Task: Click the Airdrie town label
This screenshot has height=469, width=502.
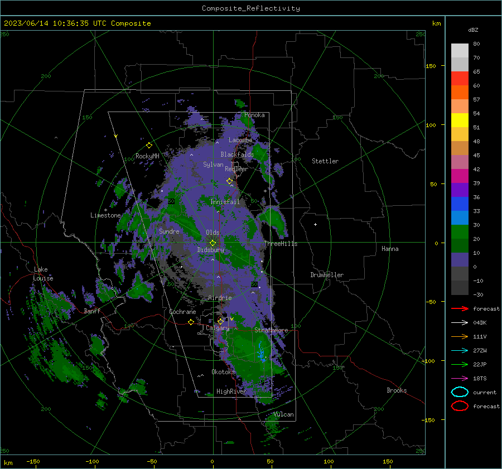Action: pos(220,298)
